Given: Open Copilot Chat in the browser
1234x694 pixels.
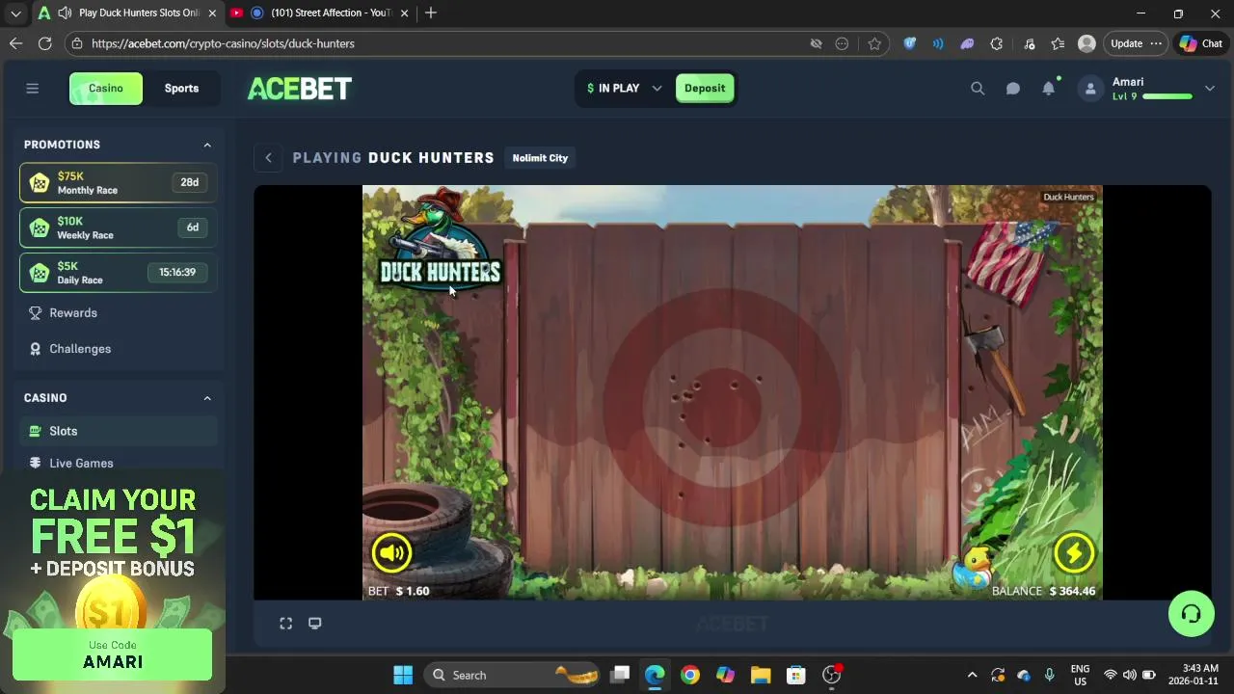Looking at the screenshot, I should [1200, 43].
